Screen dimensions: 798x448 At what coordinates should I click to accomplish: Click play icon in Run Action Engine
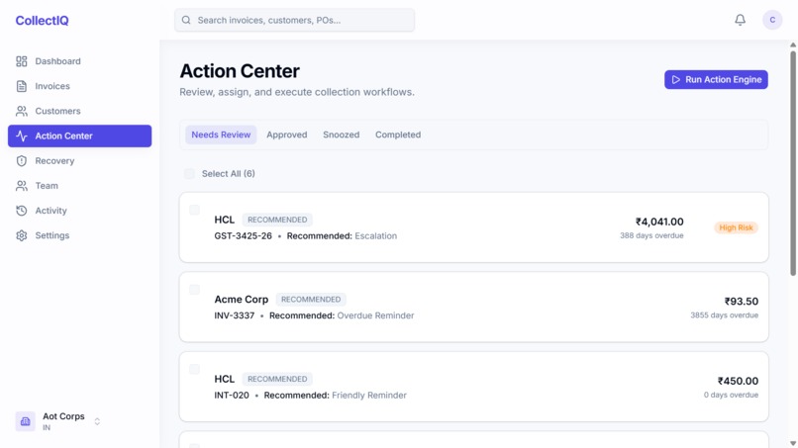point(676,80)
